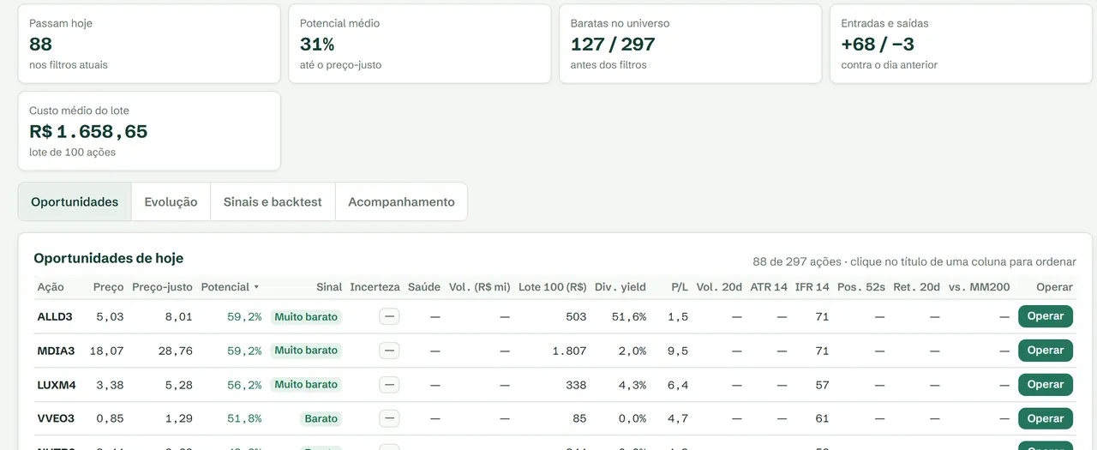Sort table by IFR 14 column
This screenshot has width=1097, height=450.
pos(812,287)
